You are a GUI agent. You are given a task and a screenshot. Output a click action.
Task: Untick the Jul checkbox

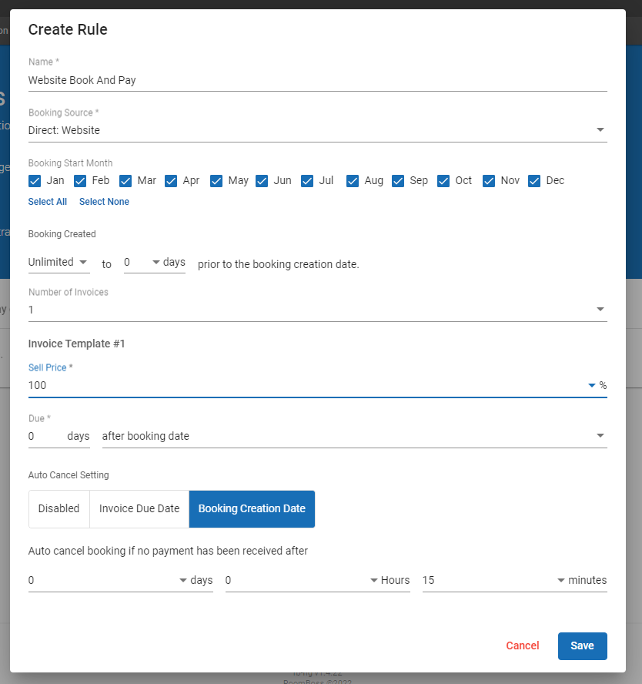point(307,181)
